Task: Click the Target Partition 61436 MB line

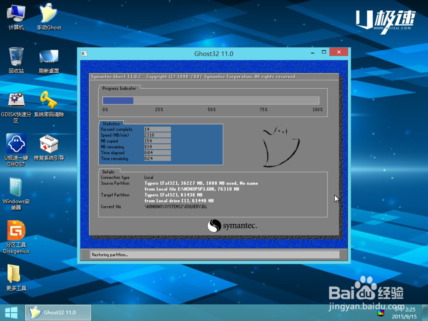Action: pyautogui.click(x=173, y=195)
